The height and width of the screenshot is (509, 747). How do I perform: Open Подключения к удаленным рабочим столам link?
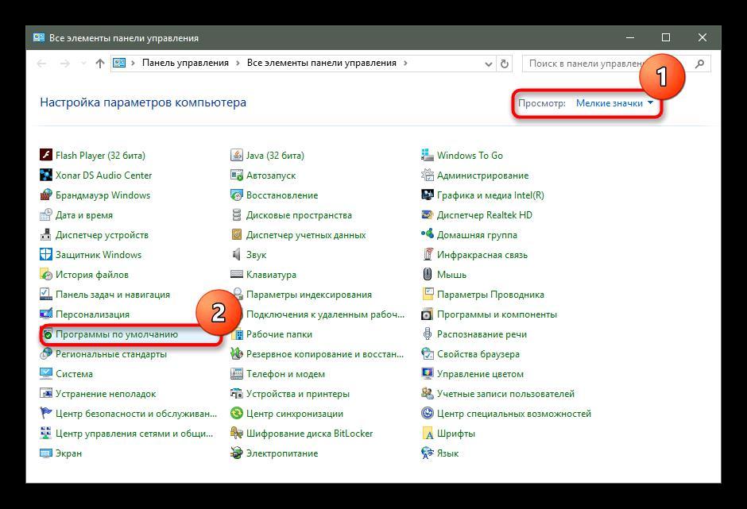click(x=325, y=314)
